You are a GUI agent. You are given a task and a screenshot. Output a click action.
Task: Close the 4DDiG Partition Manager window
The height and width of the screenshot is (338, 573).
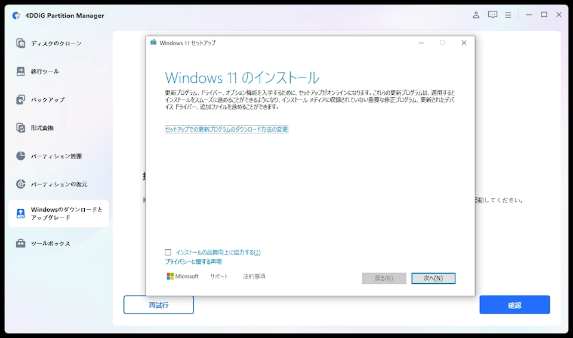coord(559,14)
